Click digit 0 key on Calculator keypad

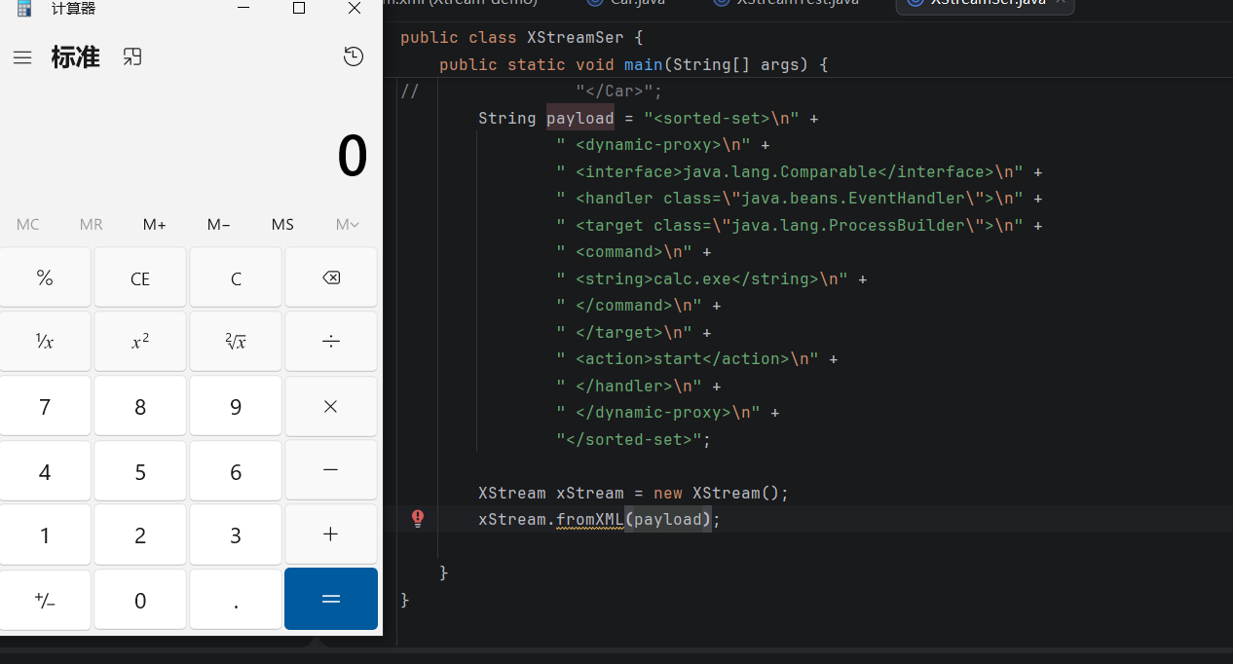tap(140, 600)
